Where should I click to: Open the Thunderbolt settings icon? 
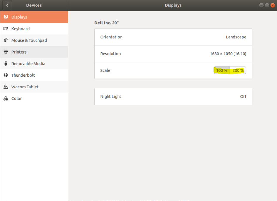tap(5, 75)
